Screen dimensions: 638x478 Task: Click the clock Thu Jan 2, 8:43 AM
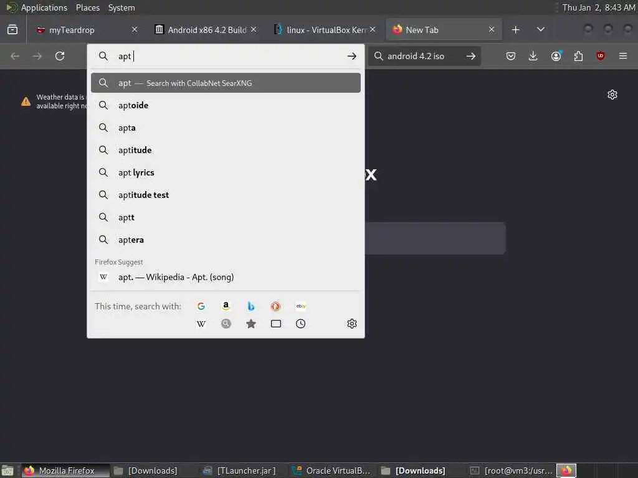click(x=599, y=7)
